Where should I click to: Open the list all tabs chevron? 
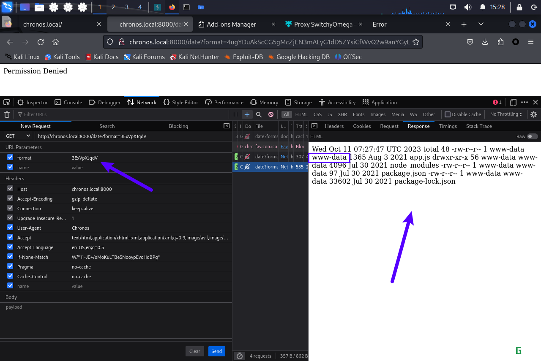pyautogui.click(x=481, y=24)
